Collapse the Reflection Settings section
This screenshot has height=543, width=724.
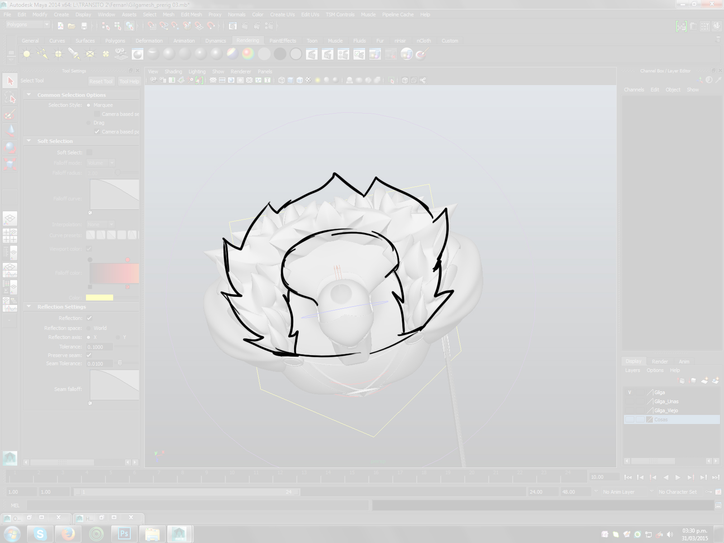(x=29, y=307)
